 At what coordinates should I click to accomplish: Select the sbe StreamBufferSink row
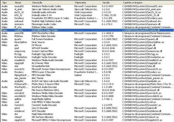click(x=87, y=66)
